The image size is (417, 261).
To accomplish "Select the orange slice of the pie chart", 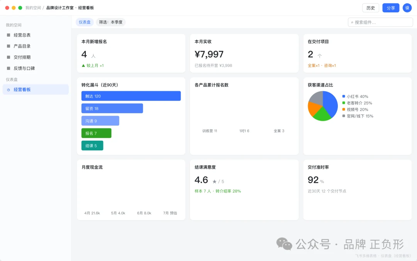I will point(314,108).
